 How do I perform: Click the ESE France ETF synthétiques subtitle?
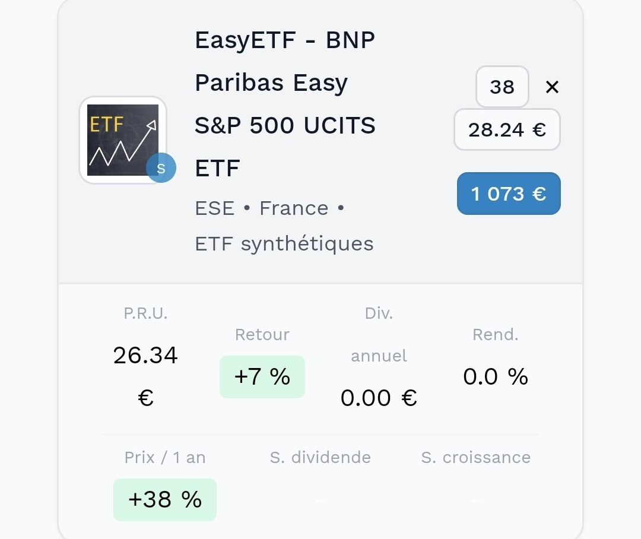284,226
